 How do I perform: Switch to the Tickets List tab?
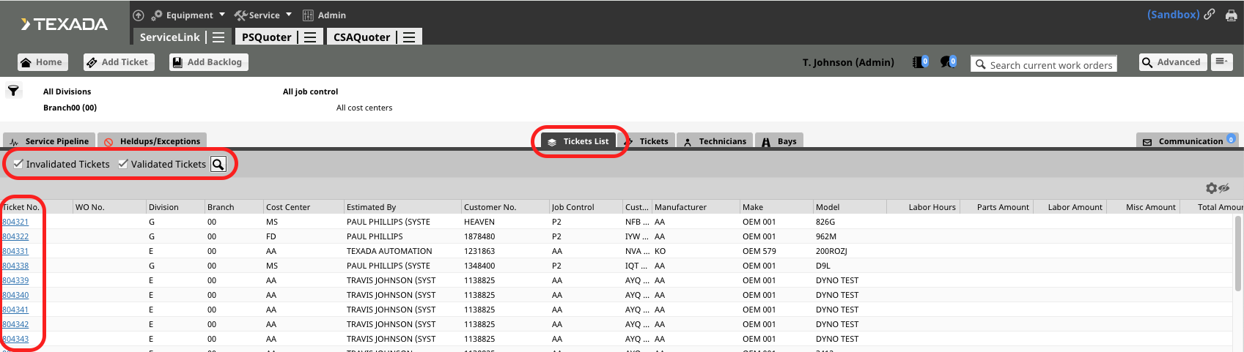[x=578, y=141]
